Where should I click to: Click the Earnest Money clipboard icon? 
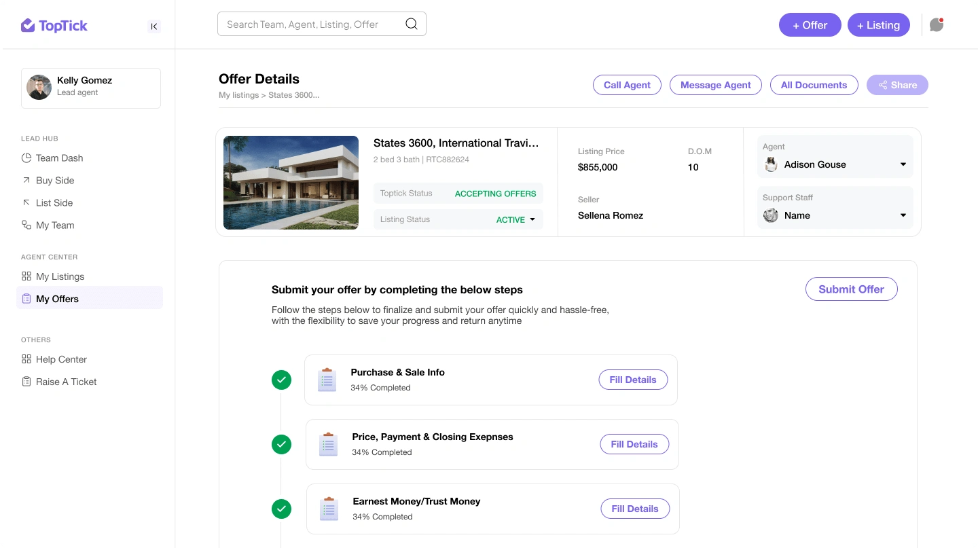click(x=329, y=509)
